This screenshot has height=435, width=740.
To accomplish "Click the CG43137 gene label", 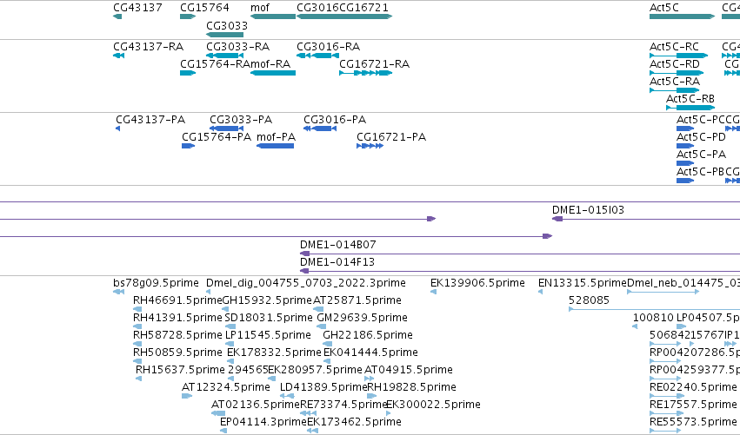I will 137,8.
